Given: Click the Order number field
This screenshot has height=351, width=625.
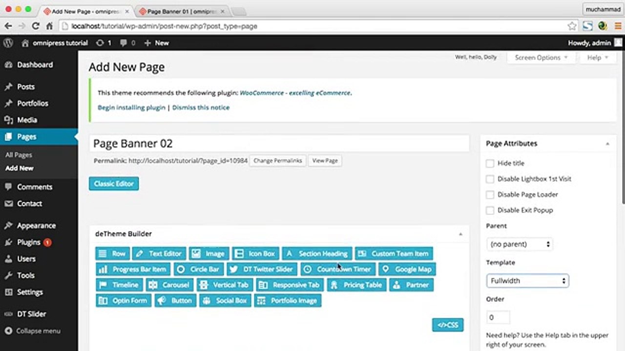Looking at the screenshot, I should [x=498, y=317].
